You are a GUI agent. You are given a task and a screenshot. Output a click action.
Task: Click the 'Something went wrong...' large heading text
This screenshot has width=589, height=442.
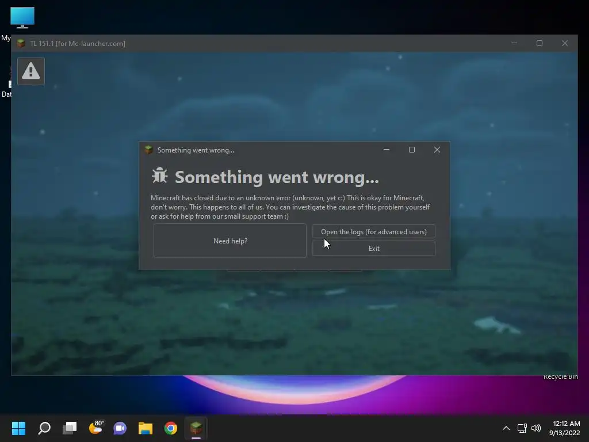(277, 177)
